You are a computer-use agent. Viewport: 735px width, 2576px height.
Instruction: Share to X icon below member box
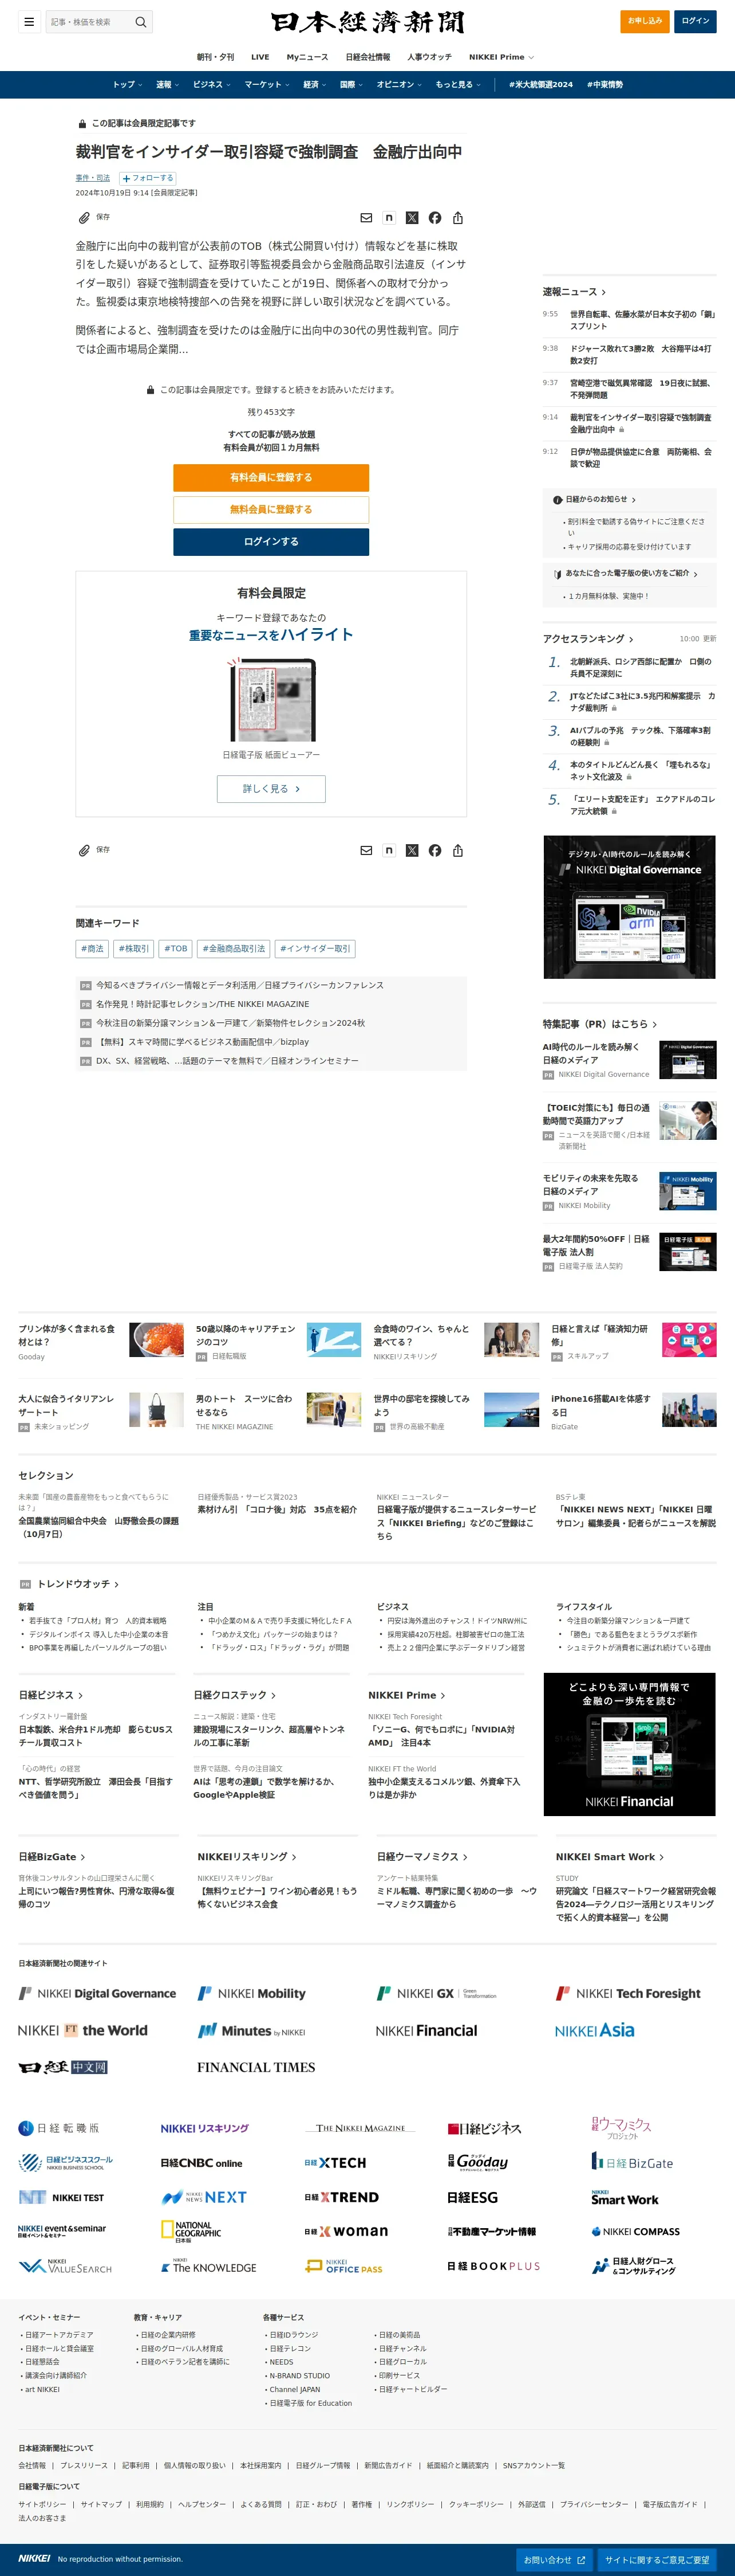pyautogui.click(x=413, y=851)
